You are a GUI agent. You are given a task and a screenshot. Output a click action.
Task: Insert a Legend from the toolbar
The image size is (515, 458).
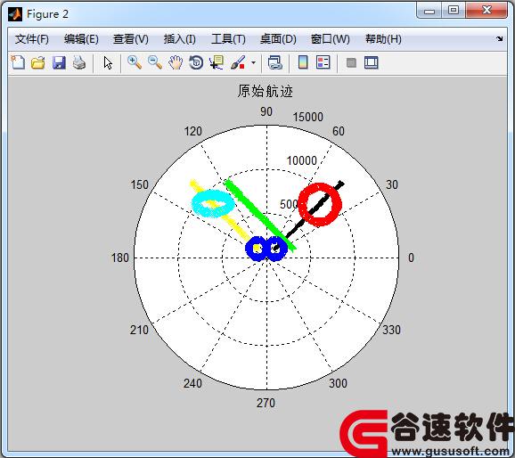tap(323, 62)
